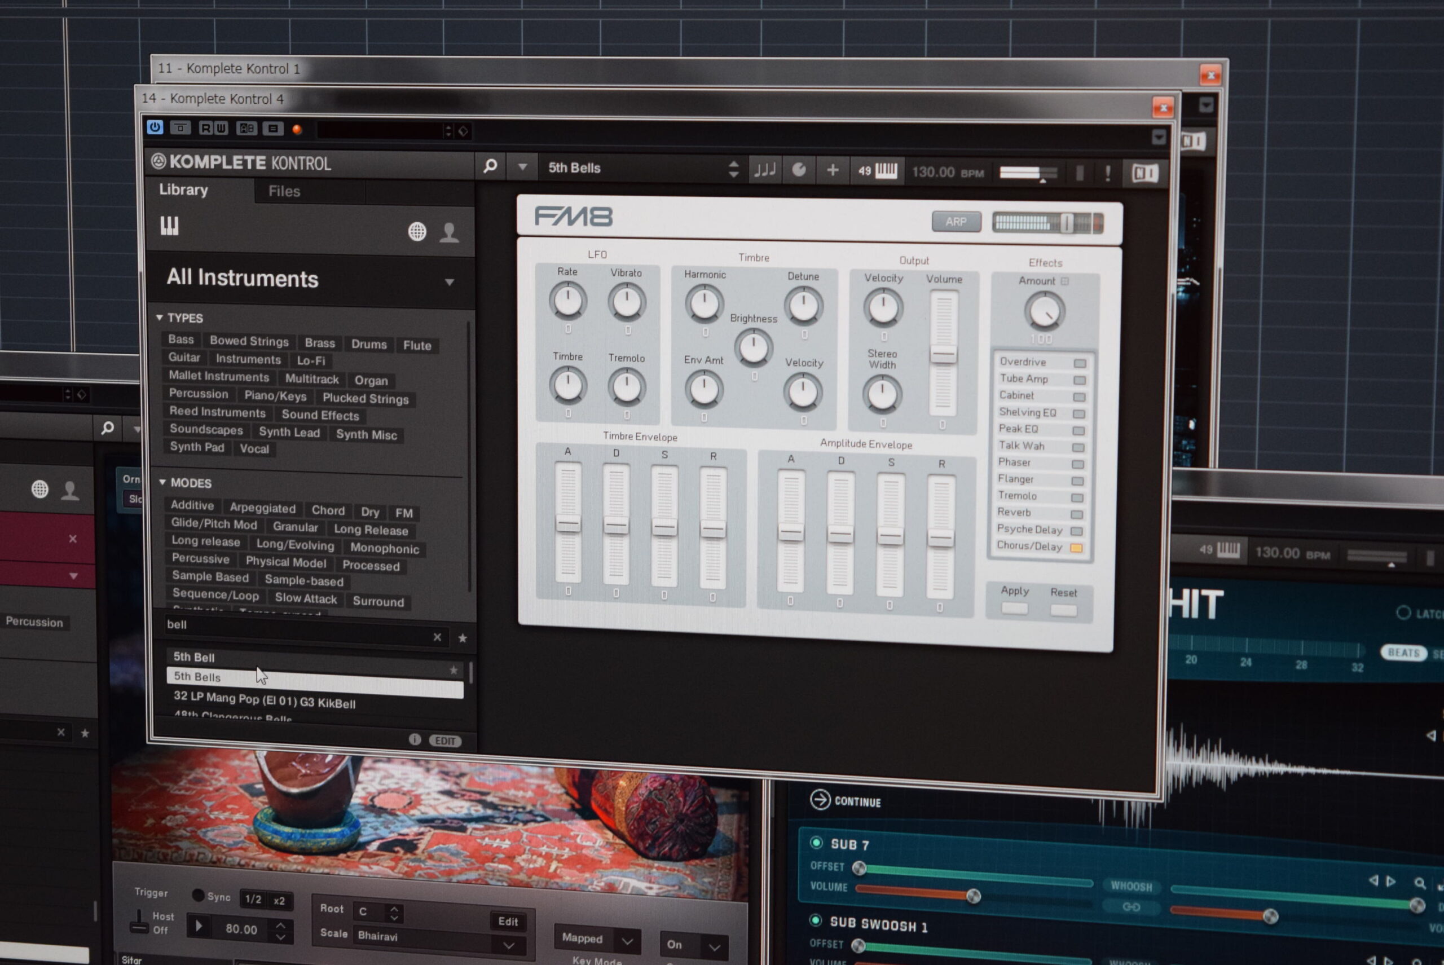Click the magnifier icon in SUB 7 panel
The image size is (1444, 965).
pyautogui.click(x=1419, y=883)
